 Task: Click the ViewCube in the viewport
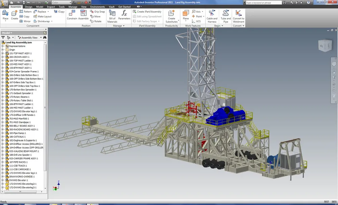point(325,45)
